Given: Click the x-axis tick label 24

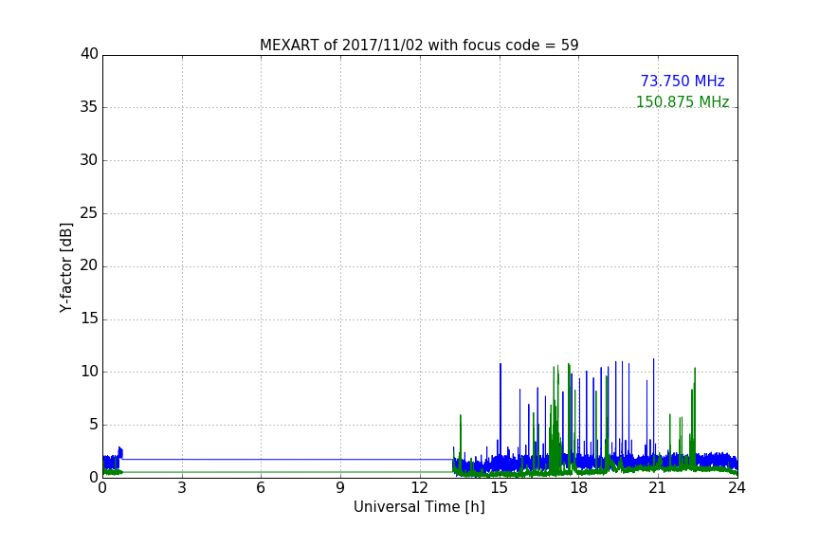Looking at the screenshot, I should point(737,488).
